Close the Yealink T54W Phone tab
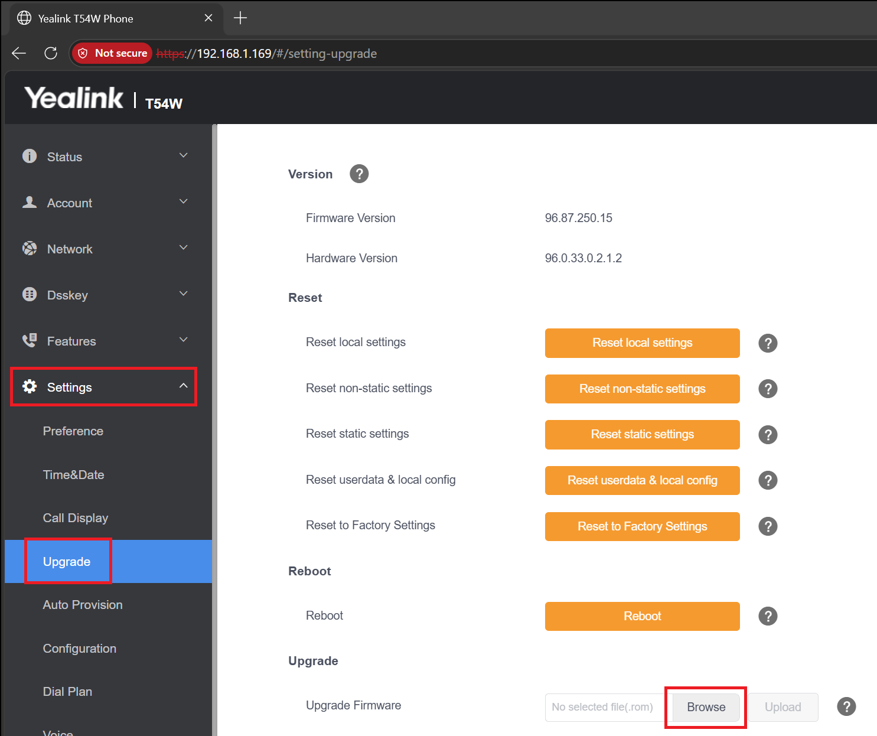Image resolution: width=877 pixels, height=736 pixels. [208, 18]
